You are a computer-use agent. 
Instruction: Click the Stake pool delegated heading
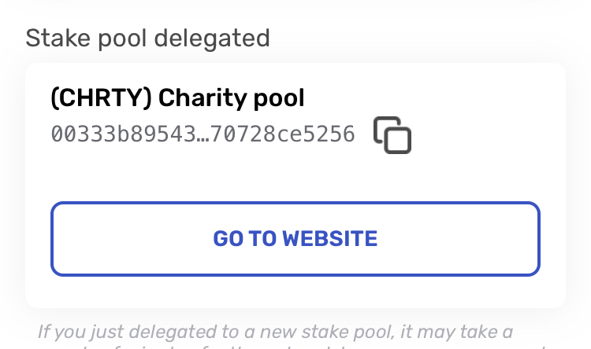pos(148,37)
